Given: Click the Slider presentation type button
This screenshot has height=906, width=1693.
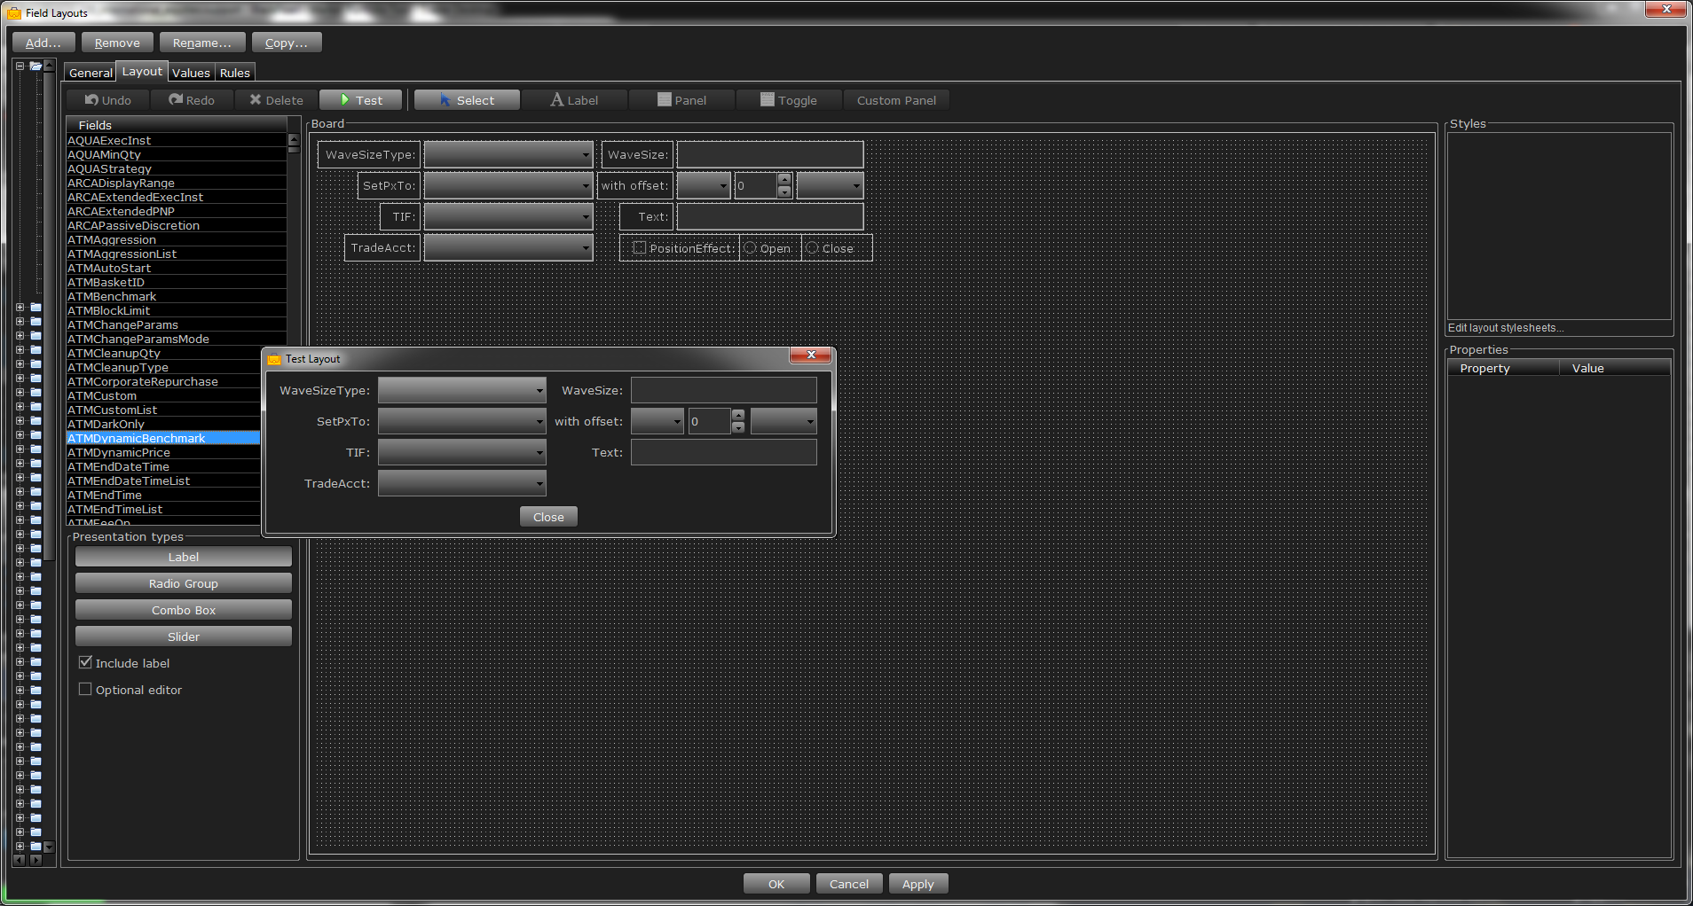Looking at the screenshot, I should coord(184,637).
